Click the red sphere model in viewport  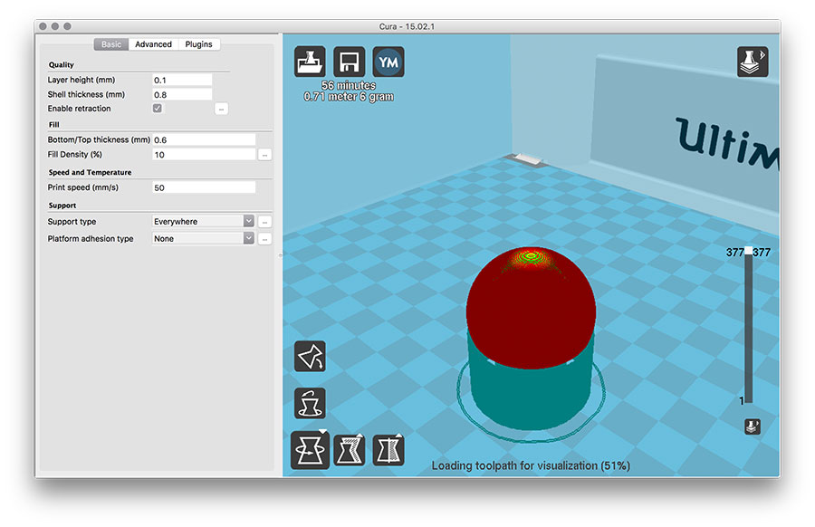(531, 308)
